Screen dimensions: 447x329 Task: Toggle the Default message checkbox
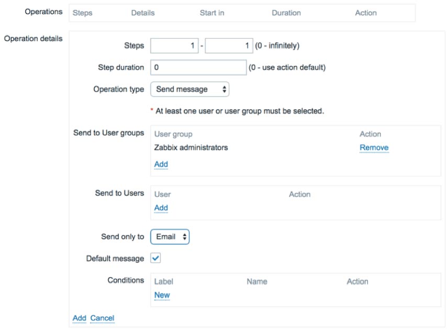tap(155, 258)
